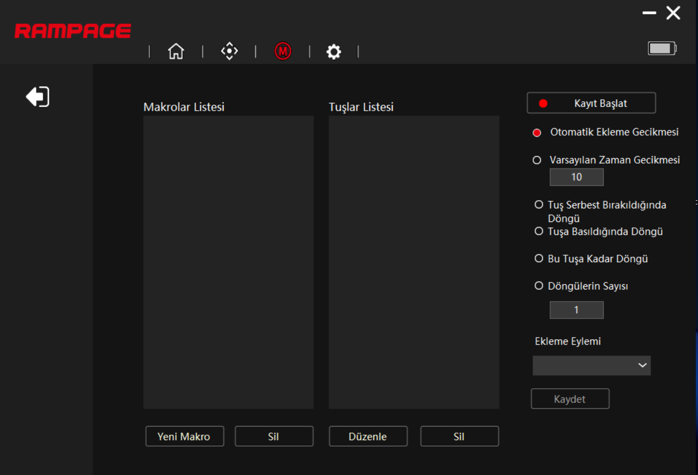Open the Settings page via gear

(333, 51)
